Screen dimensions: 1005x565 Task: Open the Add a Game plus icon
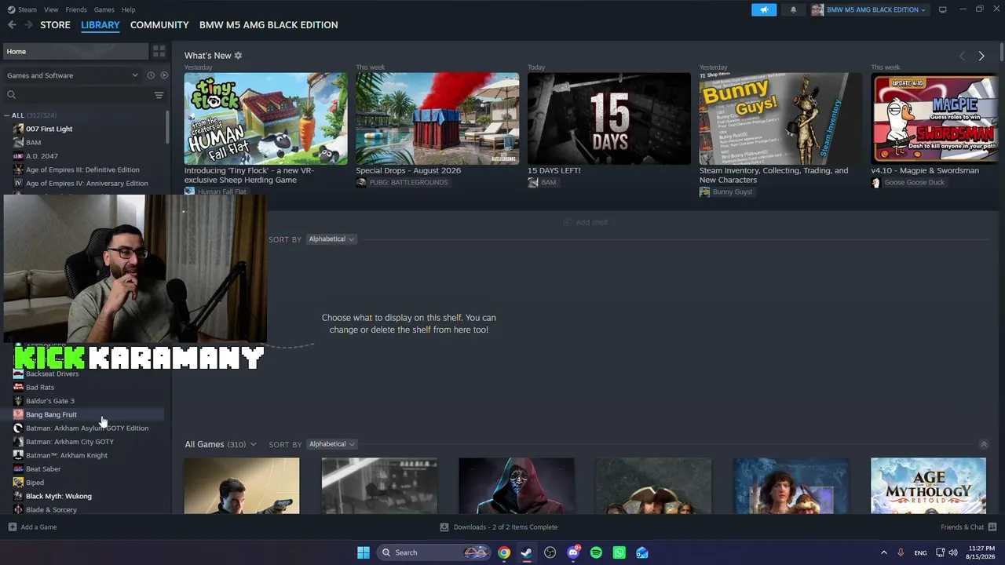pos(12,527)
